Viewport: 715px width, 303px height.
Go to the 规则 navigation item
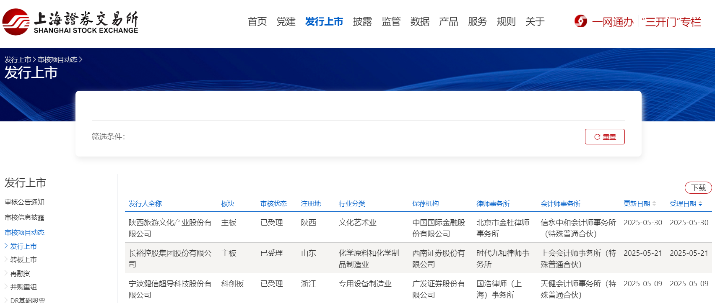[x=506, y=22]
